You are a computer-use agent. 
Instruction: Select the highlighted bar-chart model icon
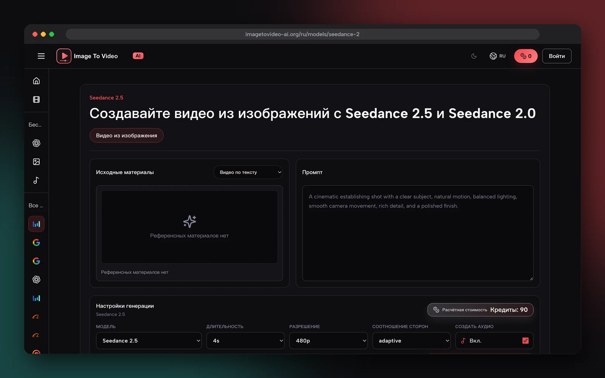(36, 224)
